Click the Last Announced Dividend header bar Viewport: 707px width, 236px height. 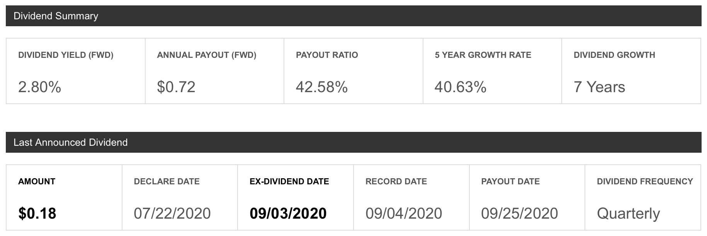pos(353,142)
